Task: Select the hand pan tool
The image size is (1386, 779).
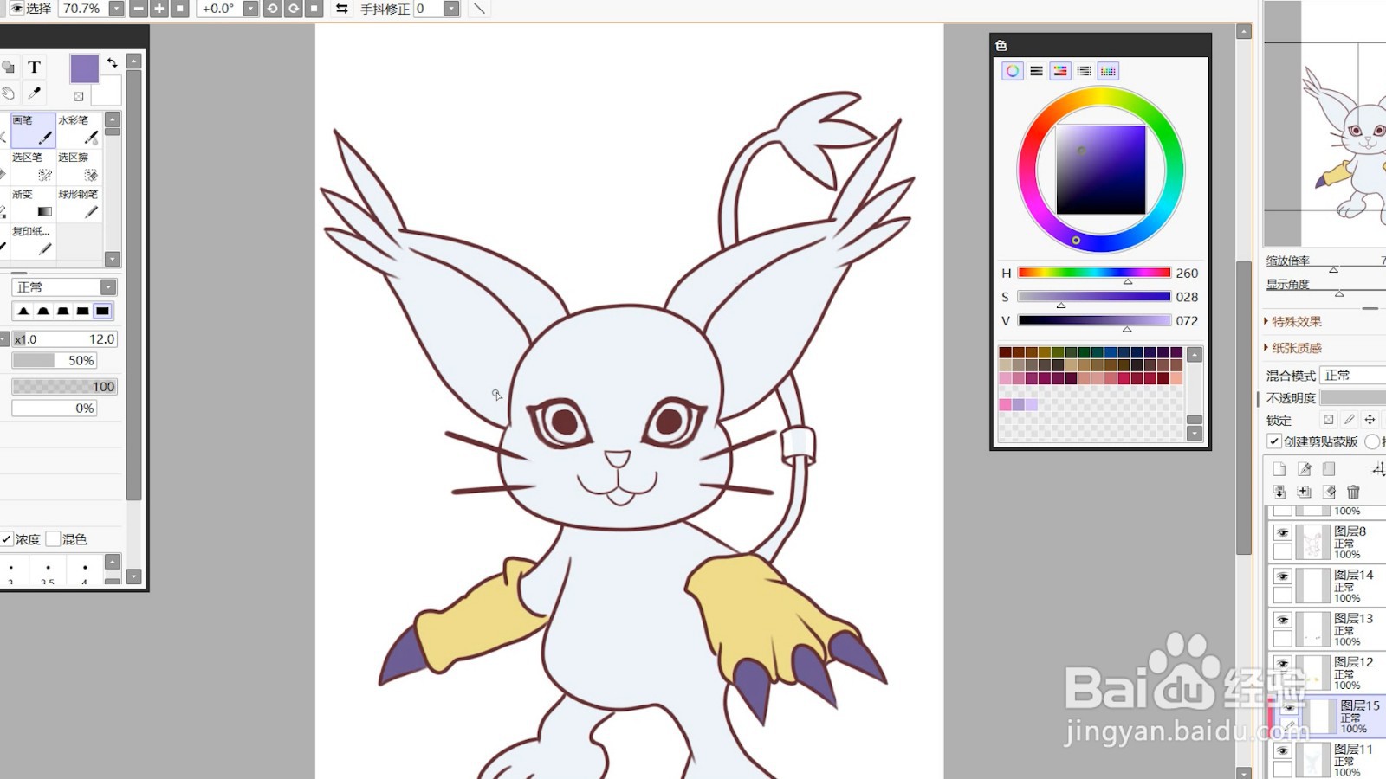Action: (8, 93)
